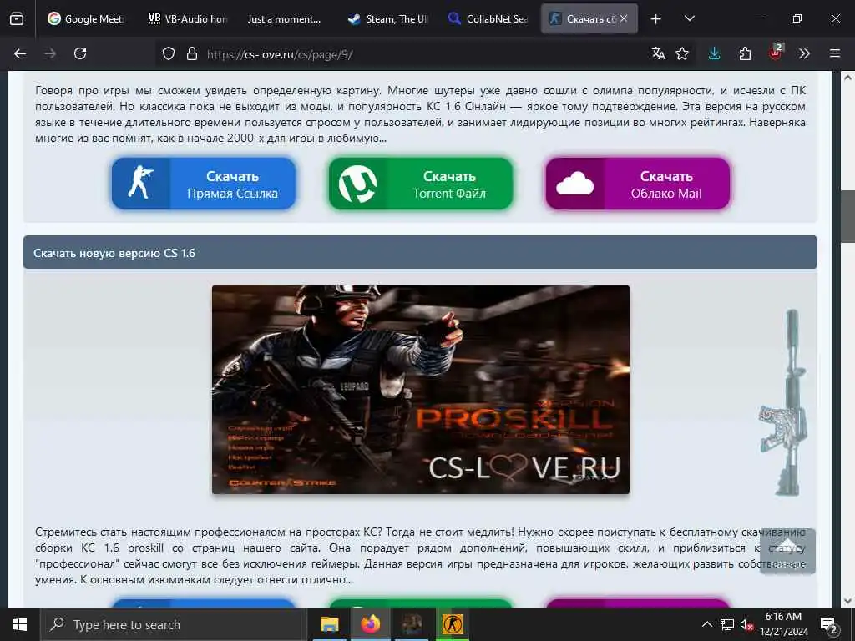Open the clock showing 6:16 AM
This screenshot has height=641, width=855.
point(783,624)
